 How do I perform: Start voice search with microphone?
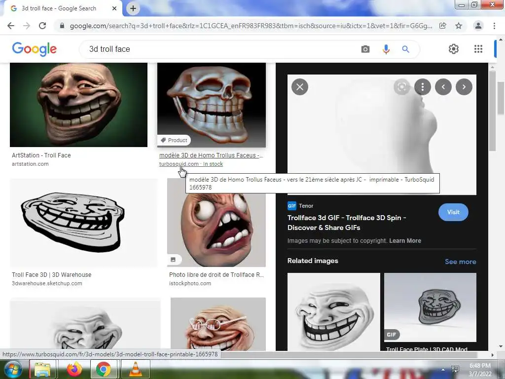(386, 49)
